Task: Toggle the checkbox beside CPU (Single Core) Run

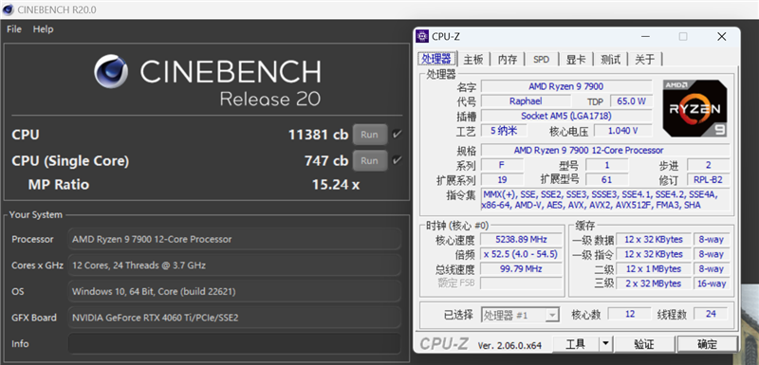Action: pyautogui.click(x=397, y=160)
